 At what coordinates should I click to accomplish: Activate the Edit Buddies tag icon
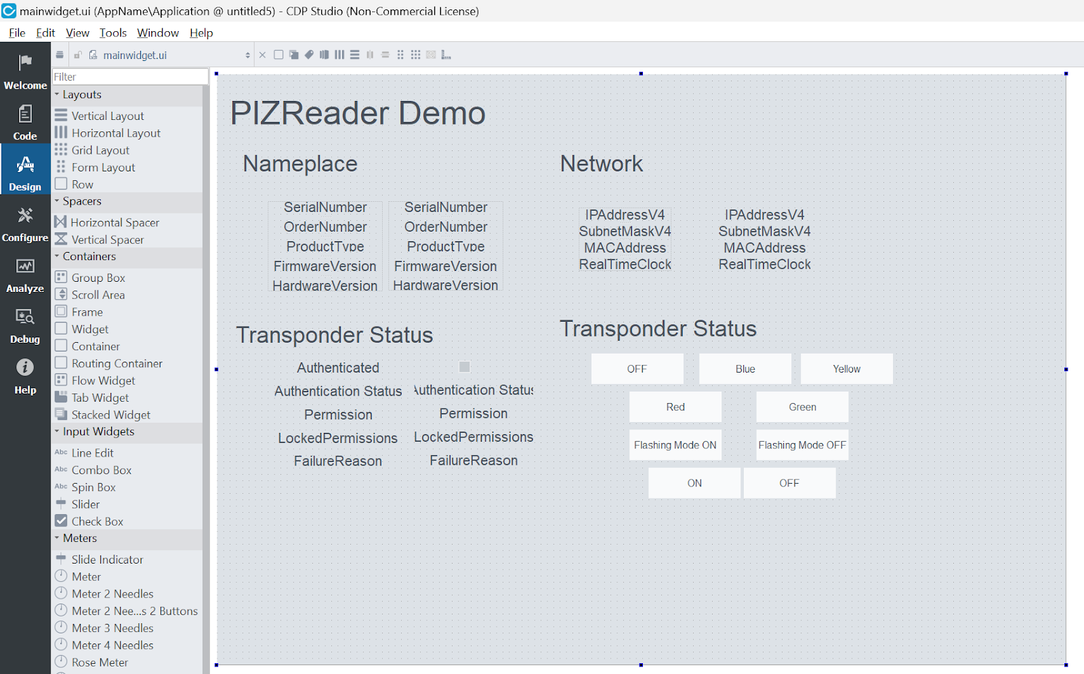[x=309, y=55]
